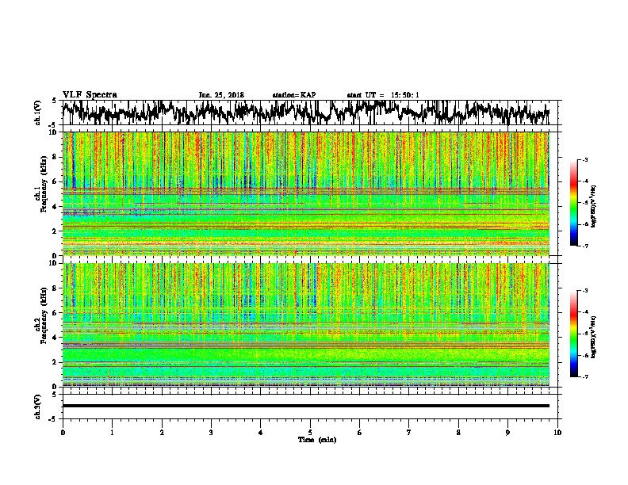Select the date text "Jan. 25, 2018"
The image size is (628, 485).
(x=221, y=95)
